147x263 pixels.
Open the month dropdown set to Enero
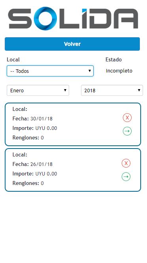(x=38, y=90)
